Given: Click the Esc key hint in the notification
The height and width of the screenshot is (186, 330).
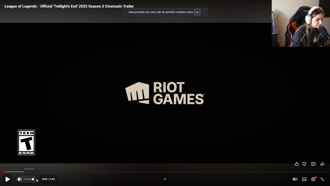Looking at the screenshot, I should tap(197, 12).
